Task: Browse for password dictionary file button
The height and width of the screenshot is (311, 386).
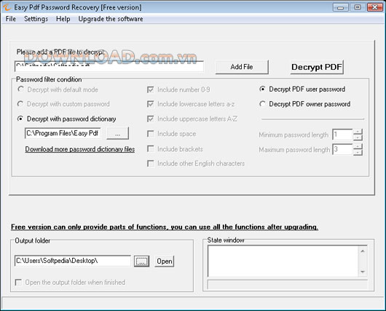Action: (x=118, y=134)
